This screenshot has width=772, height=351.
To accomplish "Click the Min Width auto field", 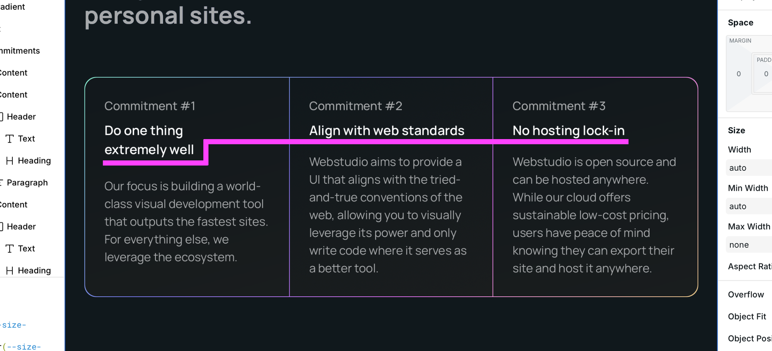I will coord(749,206).
